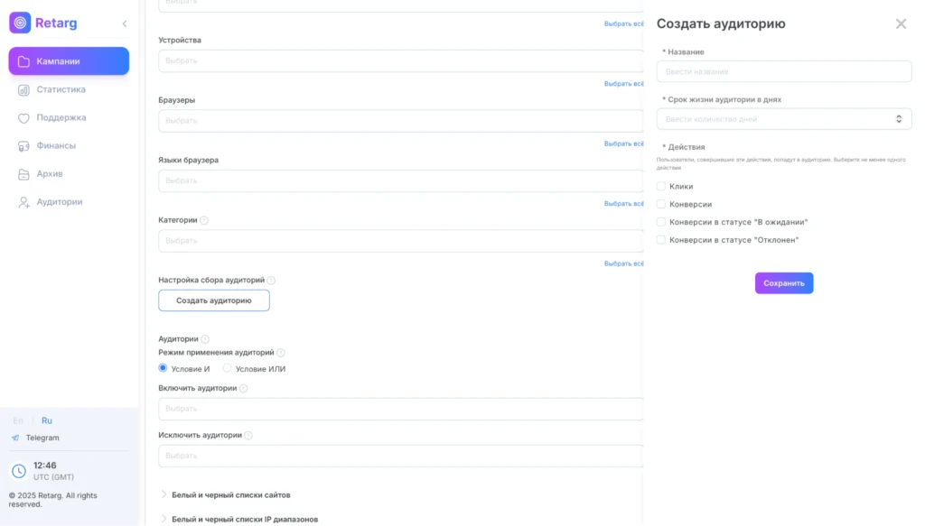Click the Retarg logo icon

coord(20,23)
